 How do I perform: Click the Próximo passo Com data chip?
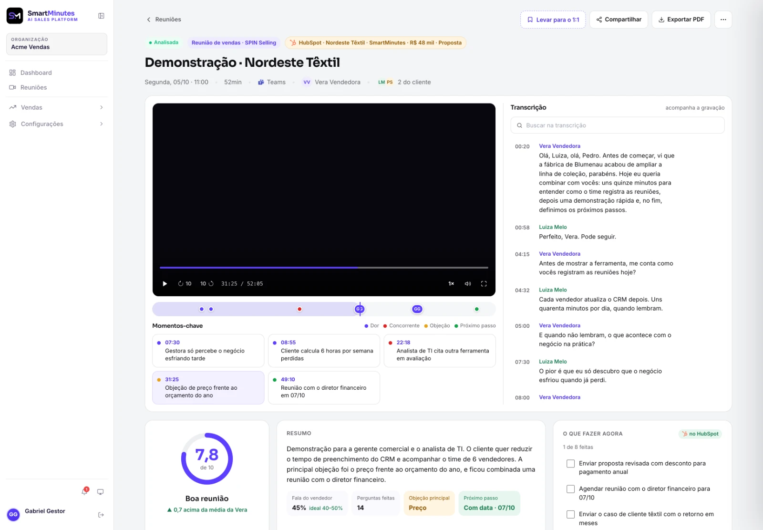tap(489, 503)
